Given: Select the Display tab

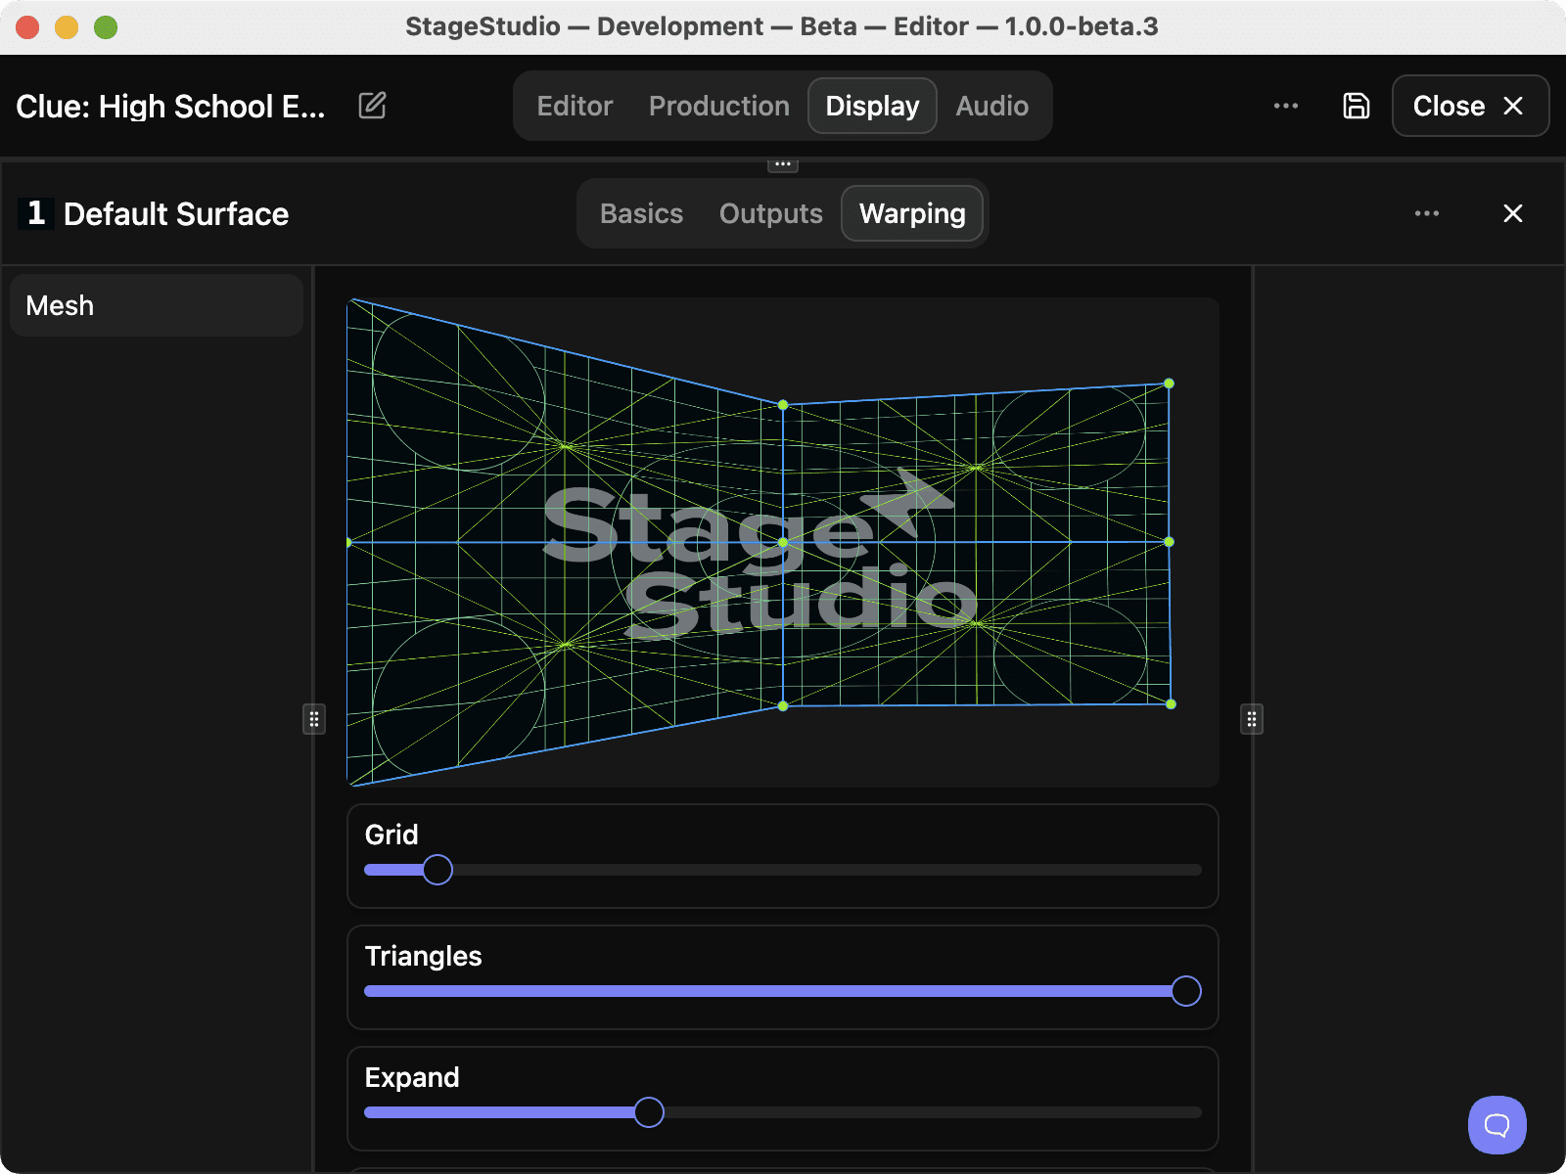Looking at the screenshot, I should click(x=872, y=106).
